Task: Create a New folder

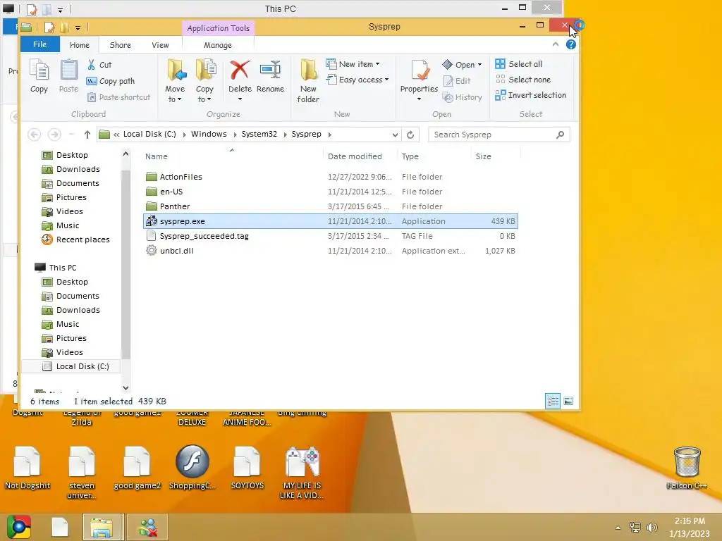Action: click(308, 81)
